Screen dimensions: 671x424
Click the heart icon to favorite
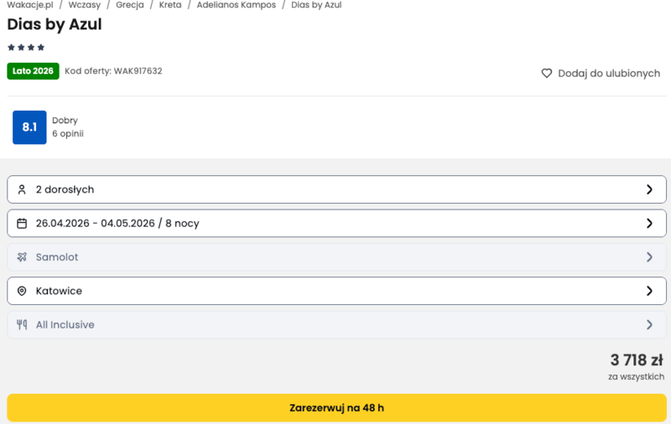(x=547, y=73)
